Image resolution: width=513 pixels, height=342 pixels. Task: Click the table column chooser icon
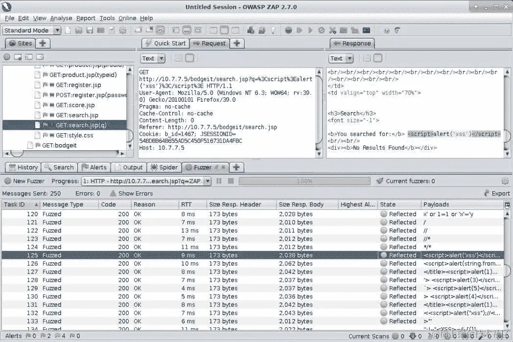pos(507,205)
